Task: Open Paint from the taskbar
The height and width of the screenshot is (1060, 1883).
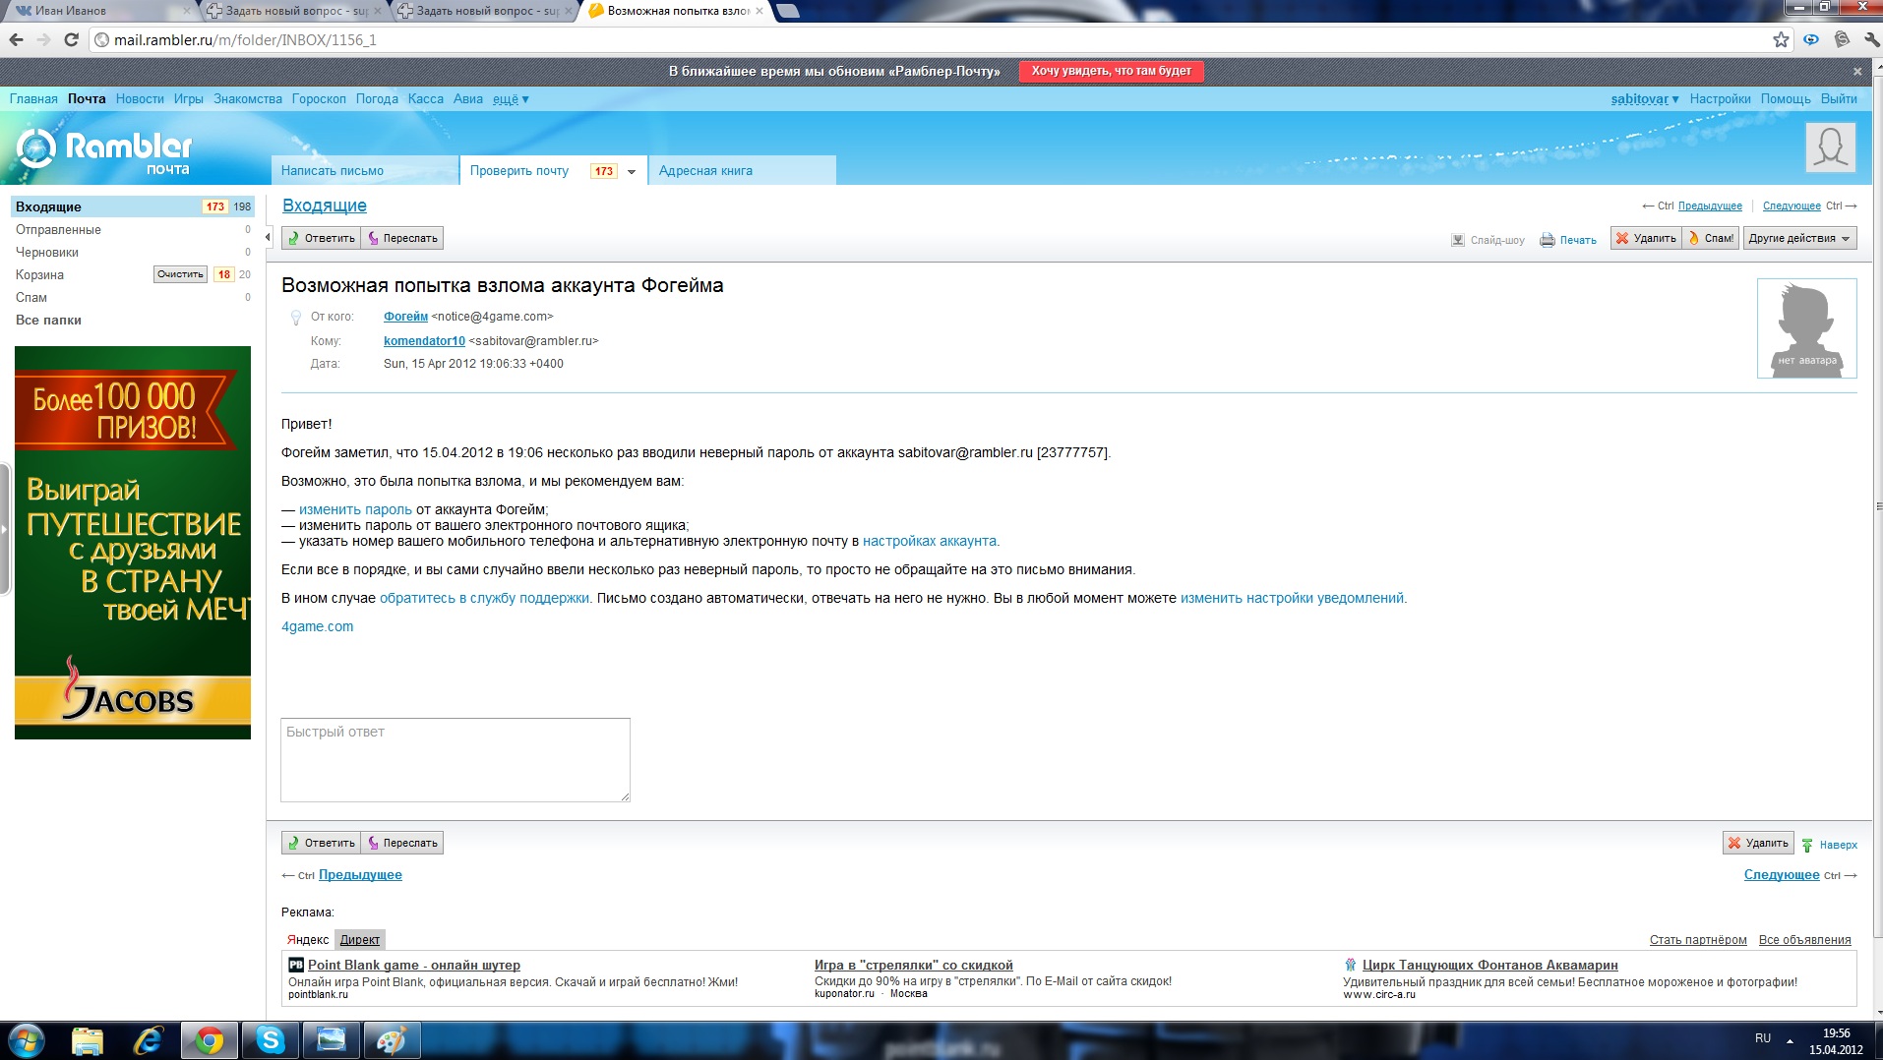Action: tap(392, 1040)
